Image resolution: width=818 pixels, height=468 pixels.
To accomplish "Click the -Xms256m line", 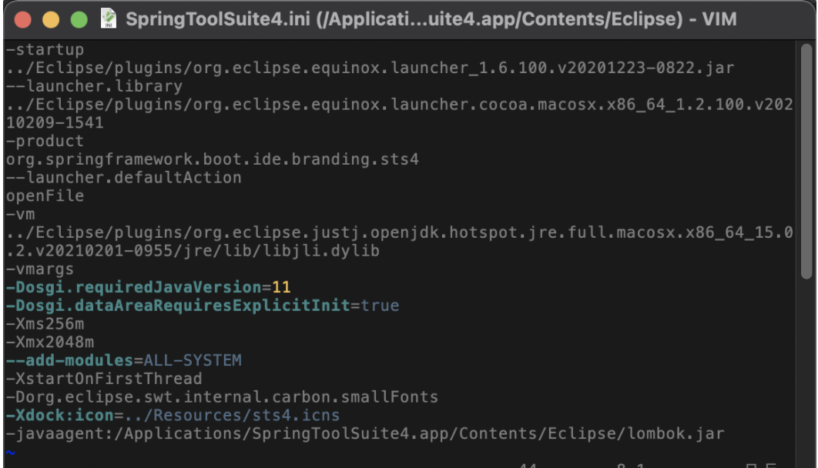I will point(45,323).
